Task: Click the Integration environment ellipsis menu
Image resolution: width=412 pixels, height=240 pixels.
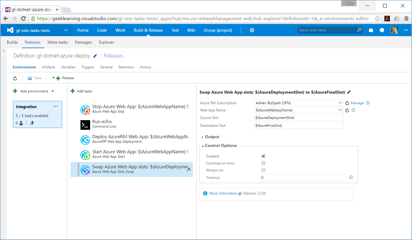Action: click(x=56, y=106)
